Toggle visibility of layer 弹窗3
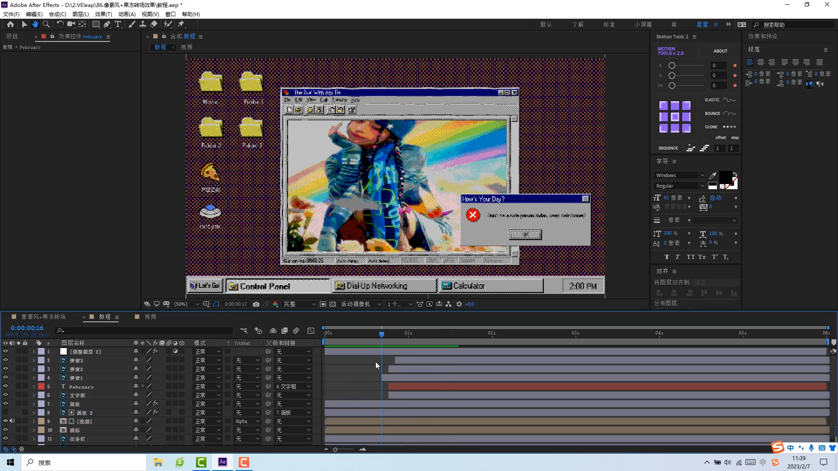Viewport: 838px width, 471px height. pyautogui.click(x=5, y=360)
